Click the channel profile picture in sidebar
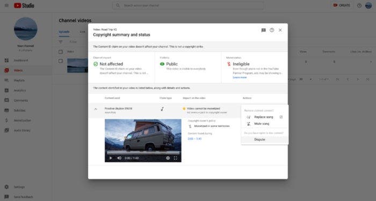This screenshot has width=376, height=201. [x=26, y=29]
